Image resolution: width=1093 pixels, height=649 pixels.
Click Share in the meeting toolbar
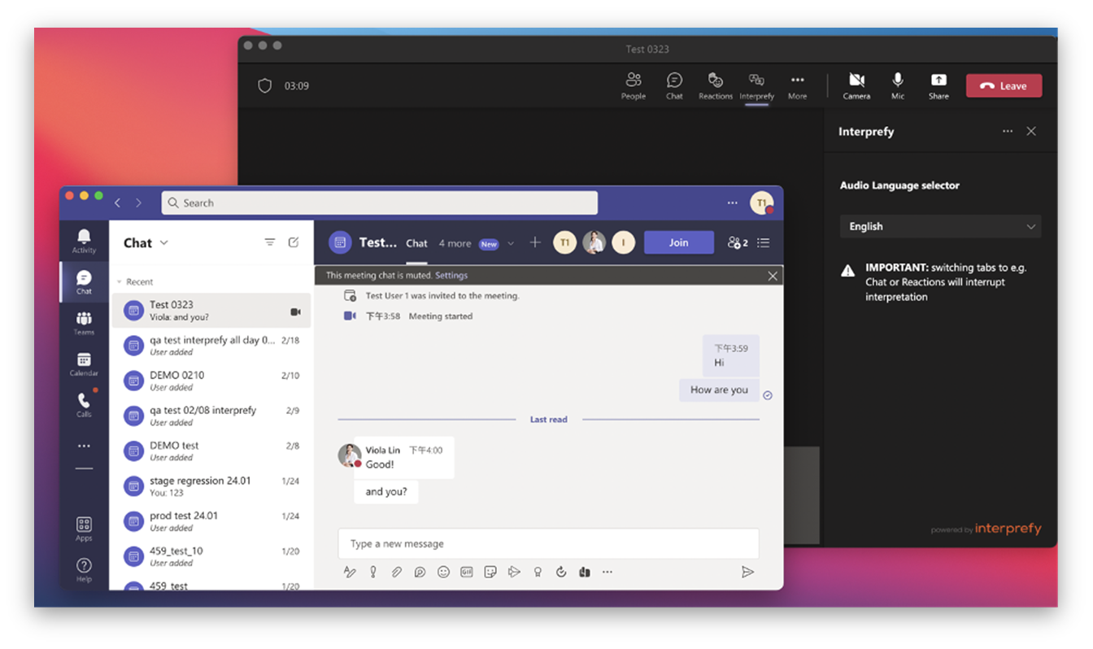click(938, 85)
